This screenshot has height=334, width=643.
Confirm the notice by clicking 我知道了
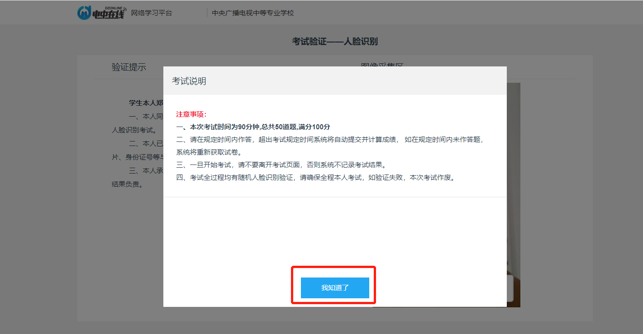coord(334,289)
